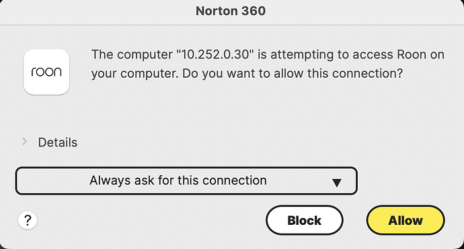Click the black dropdown triangle arrow
Image resolution: width=464 pixels, height=249 pixels.
[x=336, y=183]
